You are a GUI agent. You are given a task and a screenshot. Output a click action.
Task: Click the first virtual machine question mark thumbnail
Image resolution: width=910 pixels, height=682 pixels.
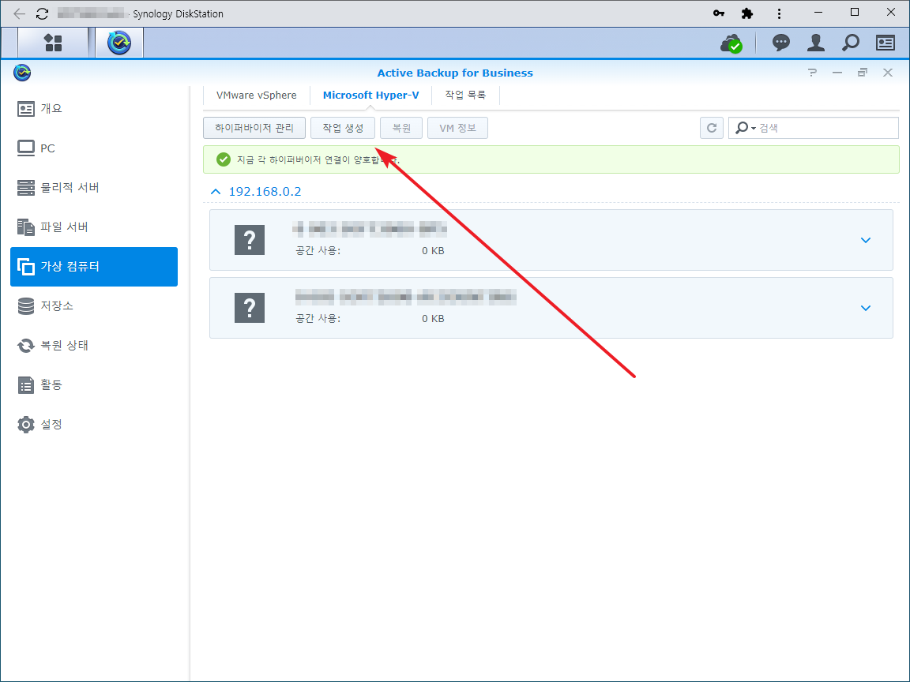coord(250,240)
